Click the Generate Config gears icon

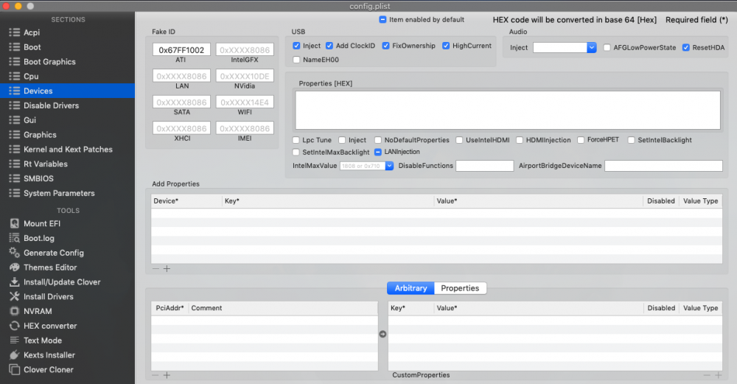coord(15,252)
